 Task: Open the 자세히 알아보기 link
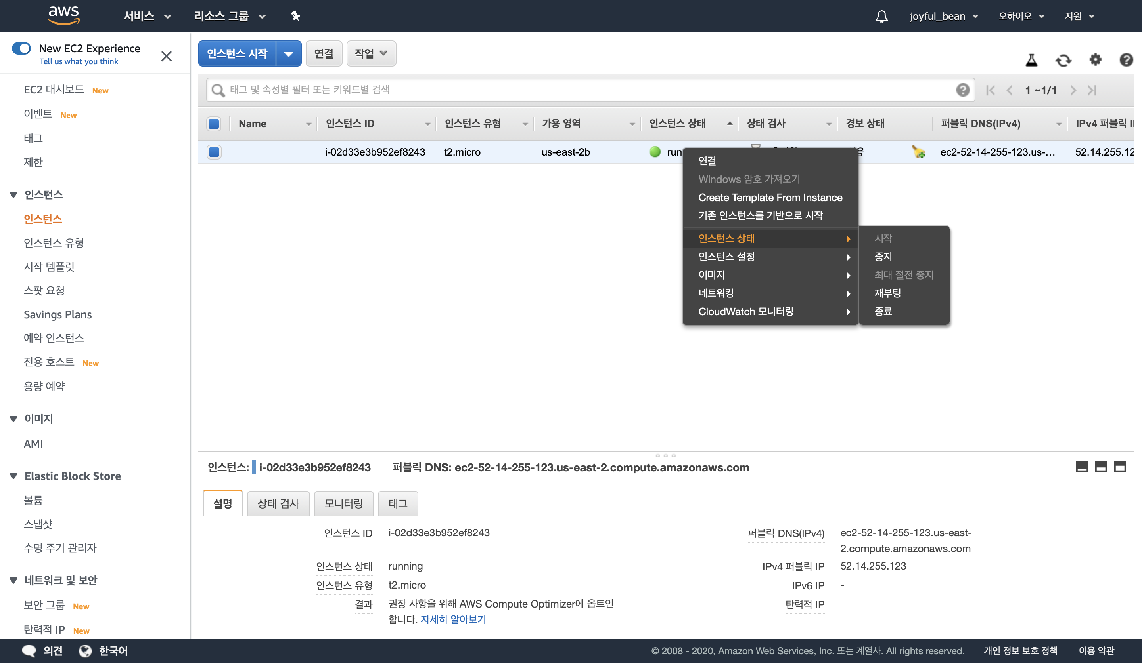click(453, 619)
